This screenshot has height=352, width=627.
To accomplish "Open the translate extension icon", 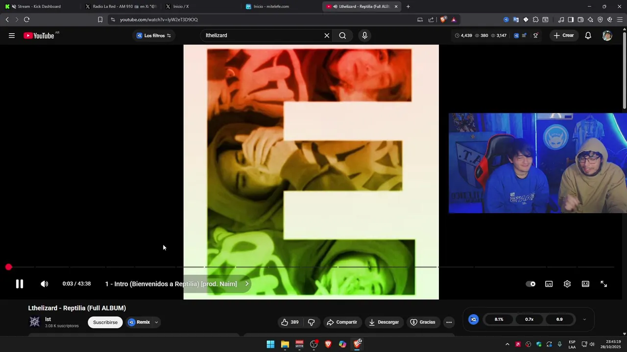I will 516,20.
